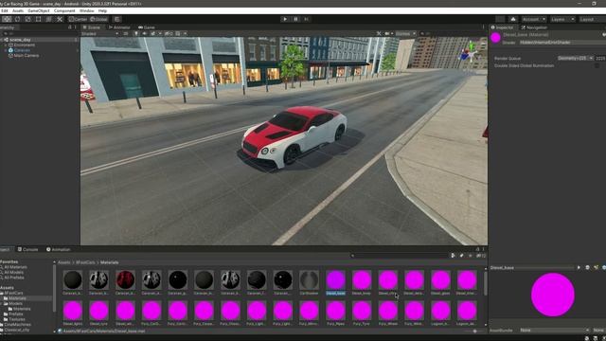Open the Layers dropdown

coord(561,19)
